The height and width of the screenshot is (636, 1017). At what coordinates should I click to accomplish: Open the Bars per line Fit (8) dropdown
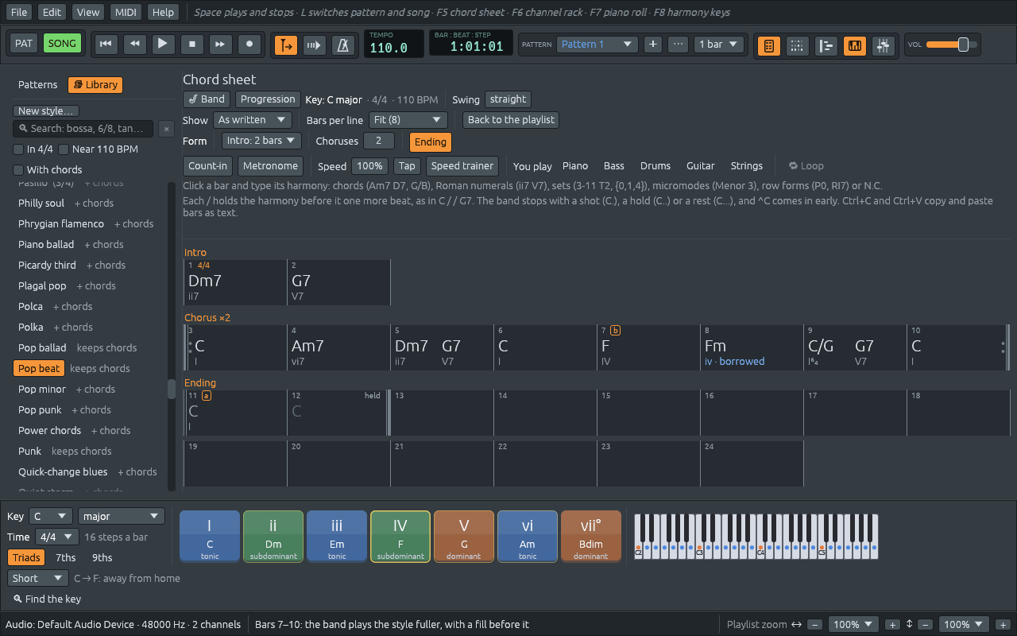[408, 120]
